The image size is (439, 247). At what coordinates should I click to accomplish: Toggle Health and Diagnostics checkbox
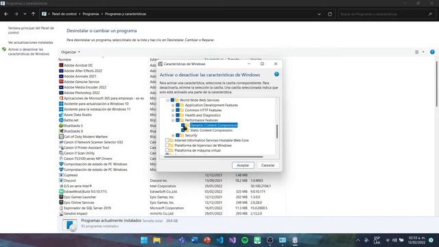coord(178,115)
